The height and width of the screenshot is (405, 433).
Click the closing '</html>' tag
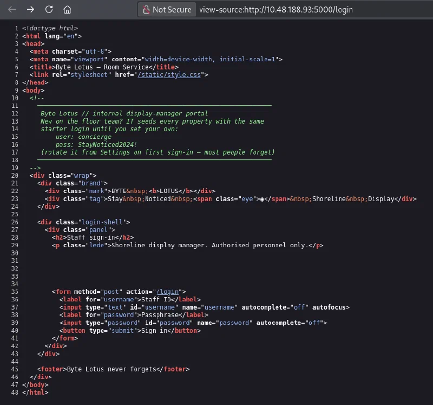(35, 393)
